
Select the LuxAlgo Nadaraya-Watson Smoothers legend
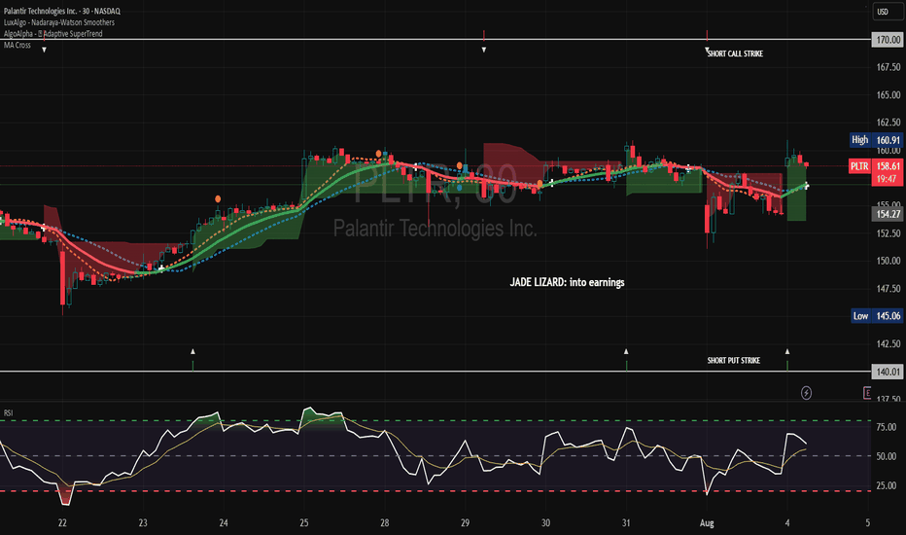[x=59, y=22]
